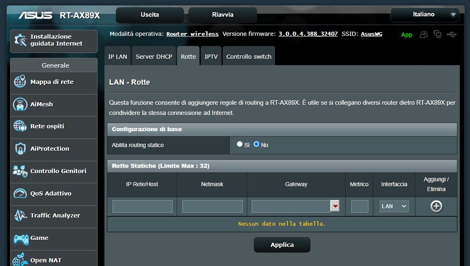Select No for Abilita routing statico
Image resolution: width=470 pixels, height=266 pixels.
pyautogui.click(x=257, y=144)
